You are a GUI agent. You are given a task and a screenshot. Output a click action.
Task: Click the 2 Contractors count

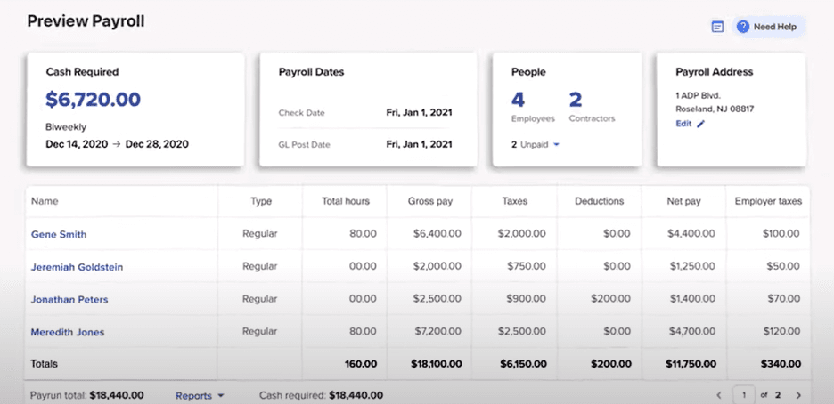(x=576, y=100)
